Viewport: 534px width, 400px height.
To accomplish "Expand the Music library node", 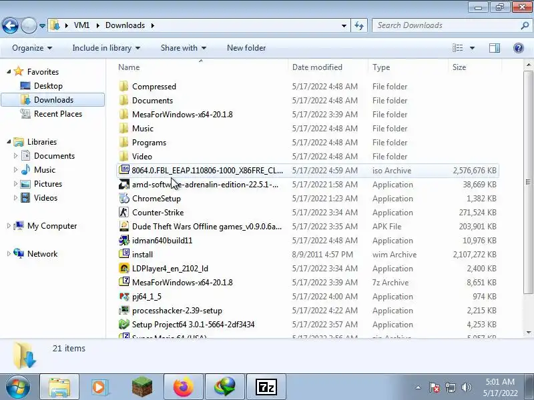I will click(15, 170).
